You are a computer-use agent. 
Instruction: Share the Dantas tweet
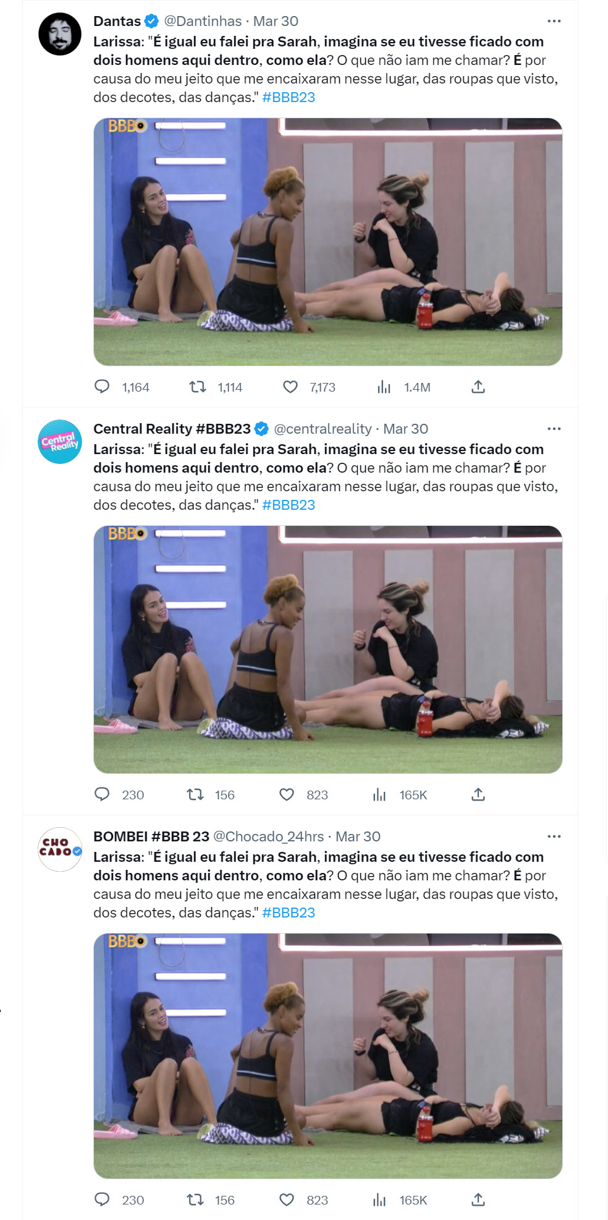(x=478, y=387)
